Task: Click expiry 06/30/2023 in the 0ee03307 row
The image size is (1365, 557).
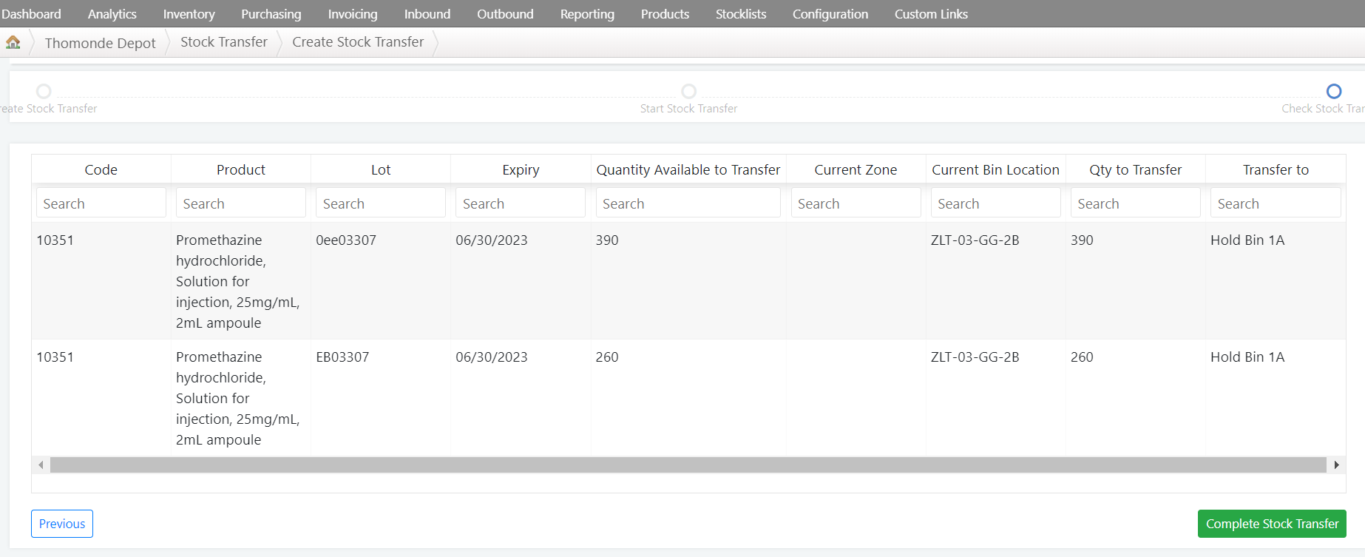Action: (x=492, y=240)
